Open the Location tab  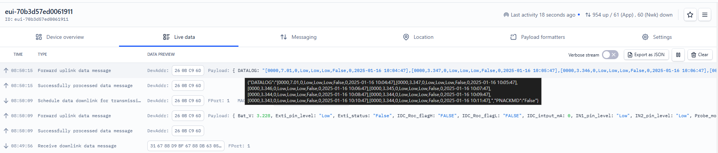[x=418, y=37]
